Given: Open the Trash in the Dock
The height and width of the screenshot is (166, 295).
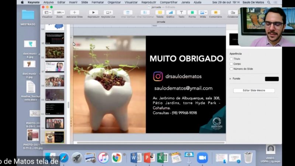Looking at the screenshot, I should 248,158.
